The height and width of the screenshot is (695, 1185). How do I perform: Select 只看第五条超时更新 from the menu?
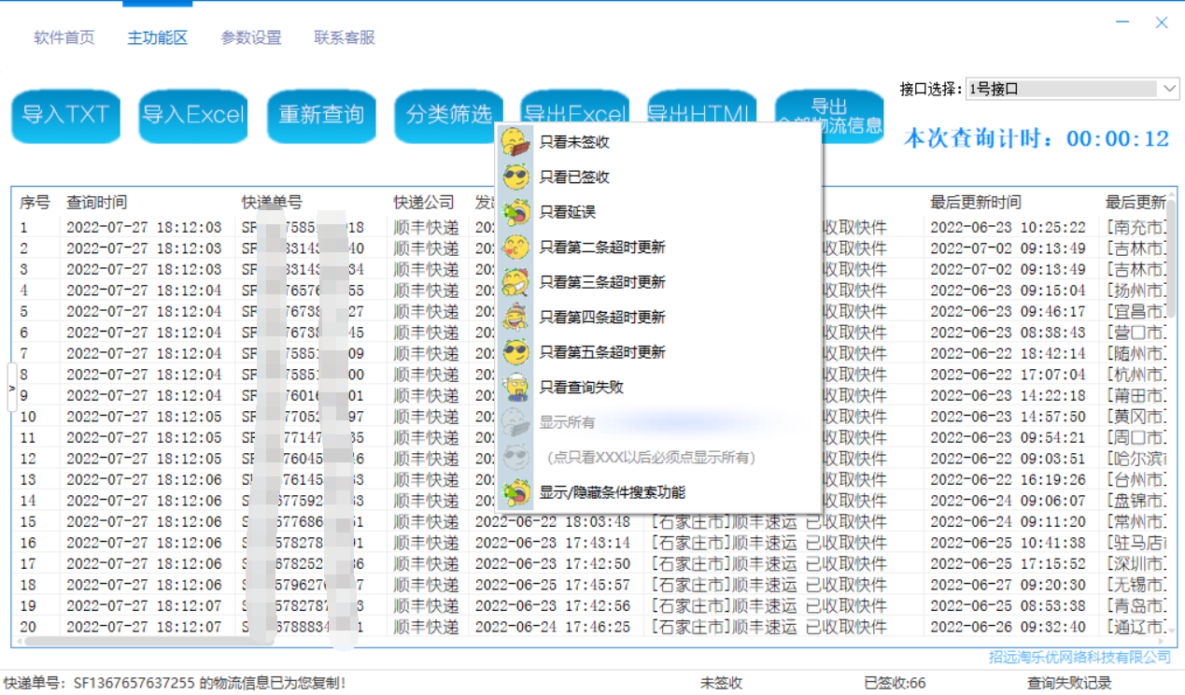(602, 352)
